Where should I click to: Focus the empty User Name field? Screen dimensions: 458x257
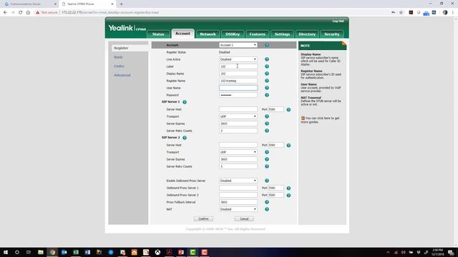tap(238, 88)
